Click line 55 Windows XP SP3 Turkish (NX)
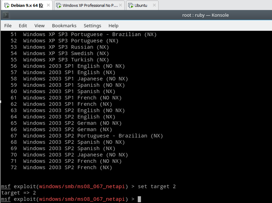The image size is (272, 203). click(x=60, y=60)
